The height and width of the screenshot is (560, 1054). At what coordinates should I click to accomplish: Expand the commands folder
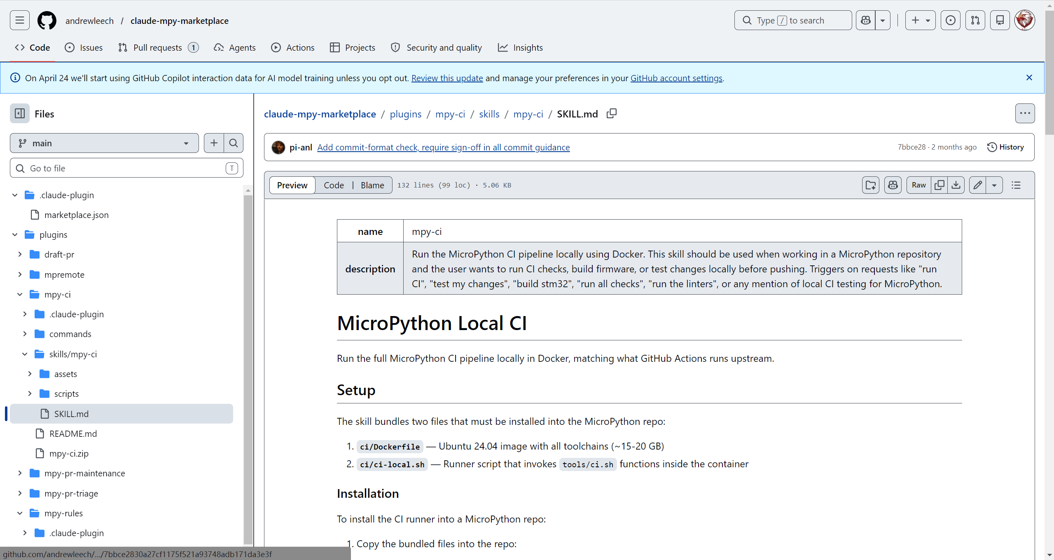pos(25,334)
